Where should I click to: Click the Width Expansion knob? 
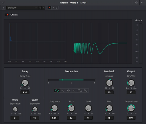[x=35, y=109]
